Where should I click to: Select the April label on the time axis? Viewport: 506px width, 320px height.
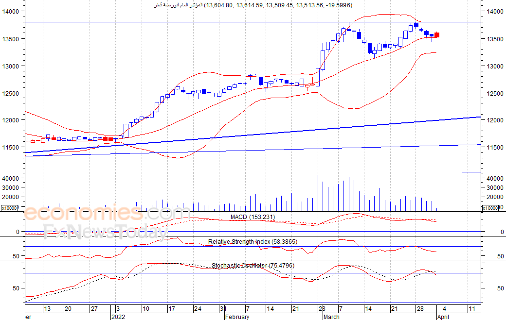[443, 317]
